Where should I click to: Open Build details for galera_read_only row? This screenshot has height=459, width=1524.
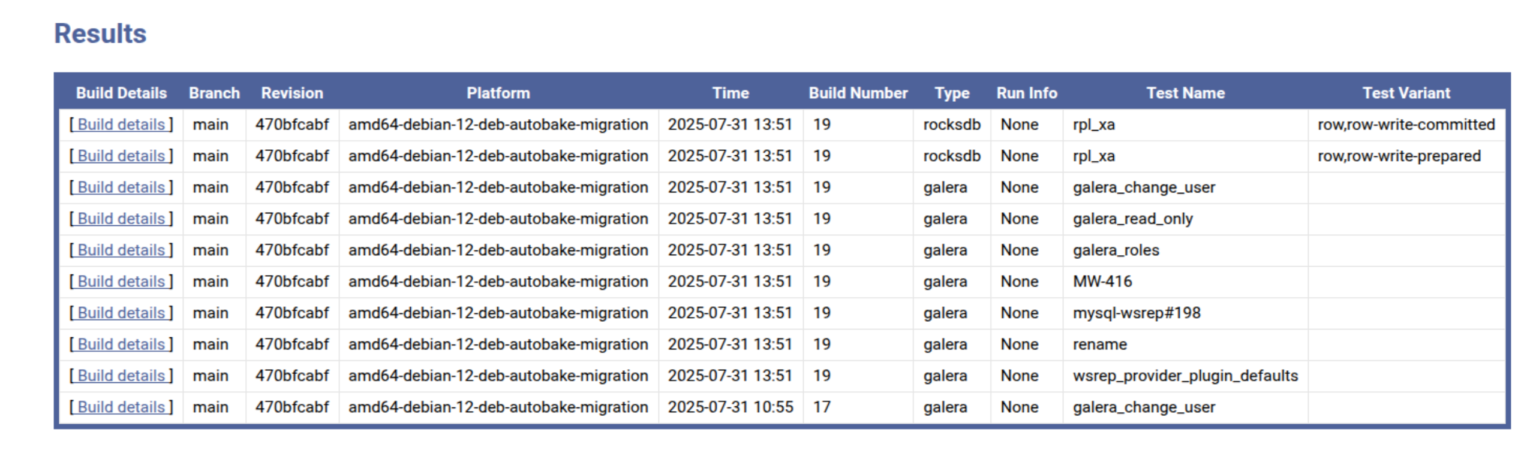121,219
